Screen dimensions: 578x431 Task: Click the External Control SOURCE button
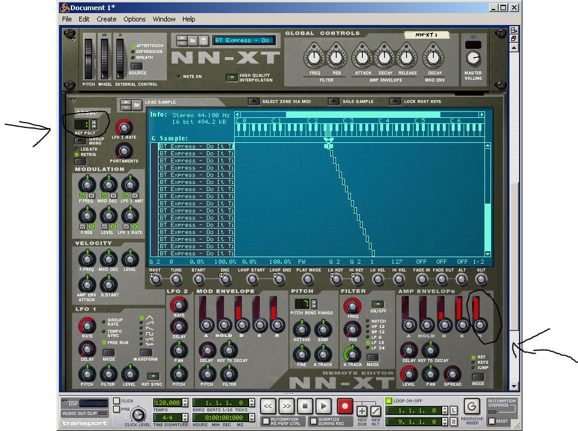point(137,66)
